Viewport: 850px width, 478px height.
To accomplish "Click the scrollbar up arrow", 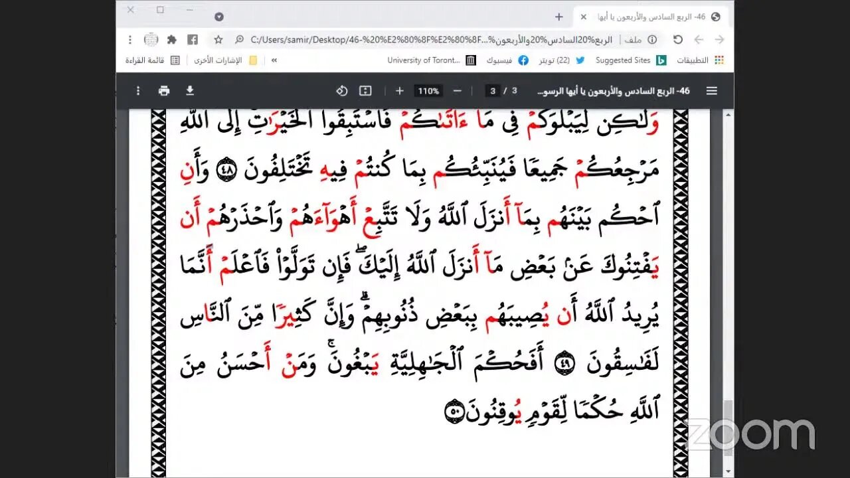I will pos(728,114).
